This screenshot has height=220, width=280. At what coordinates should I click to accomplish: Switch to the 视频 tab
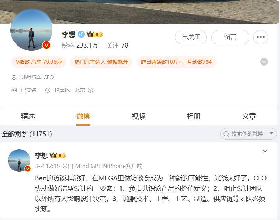coord(138,117)
